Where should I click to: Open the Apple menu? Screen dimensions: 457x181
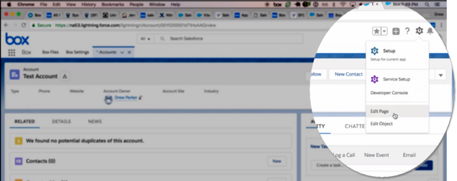coord(9,5)
